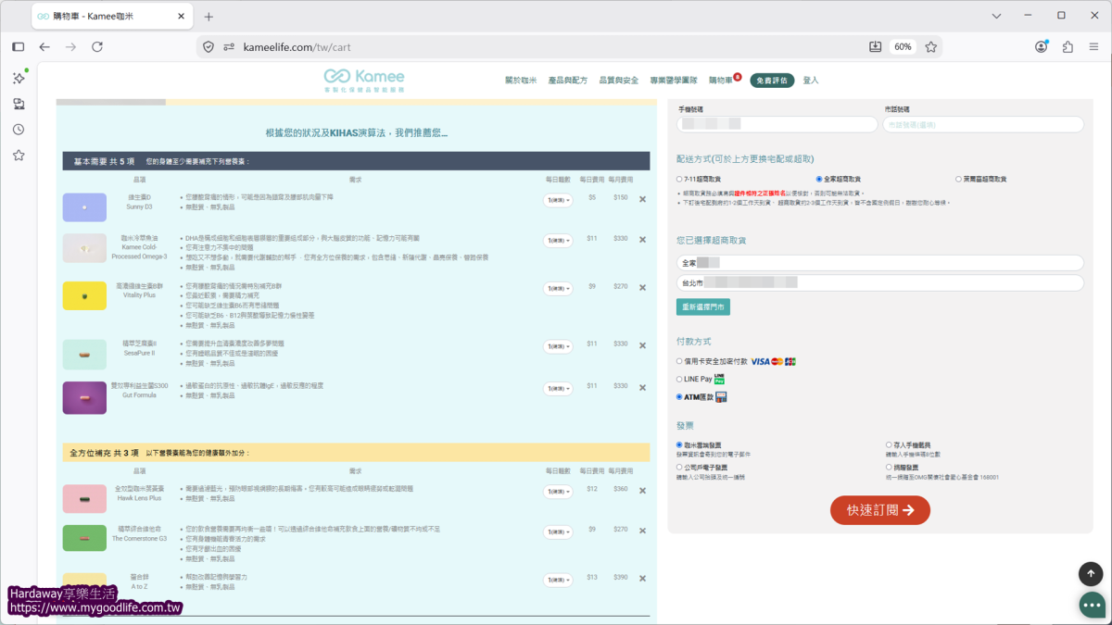Open the extensions puzzle icon
Image resolution: width=1112 pixels, height=625 pixels.
pyautogui.click(x=1068, y=46)
